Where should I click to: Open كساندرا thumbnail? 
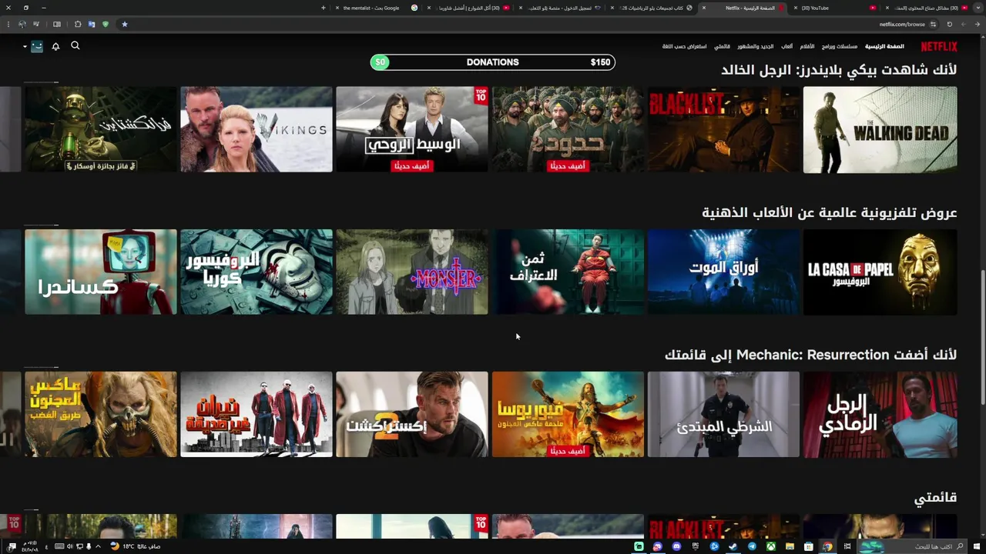point(101,272)
